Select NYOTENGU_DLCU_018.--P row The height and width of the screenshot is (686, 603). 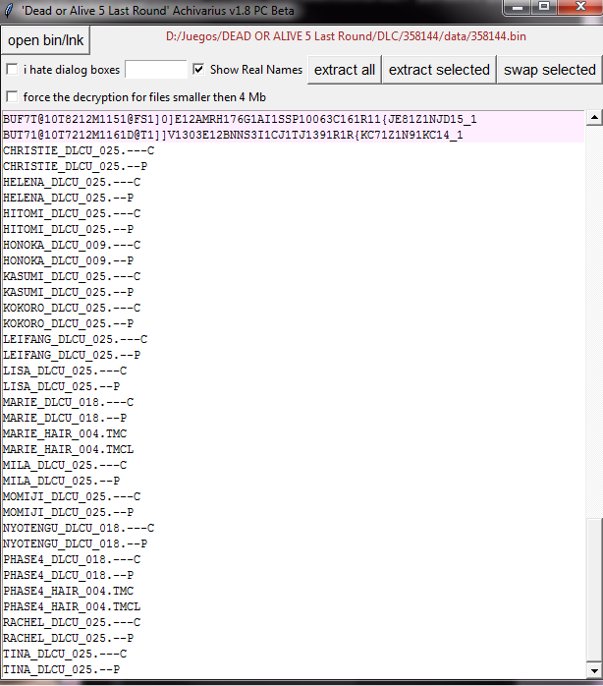(x=293, y=544)
